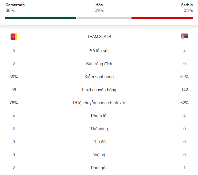Viewport: 198px width, 175px height.
Task: Select the Số lần sút stat row
Action: point(99,51)
